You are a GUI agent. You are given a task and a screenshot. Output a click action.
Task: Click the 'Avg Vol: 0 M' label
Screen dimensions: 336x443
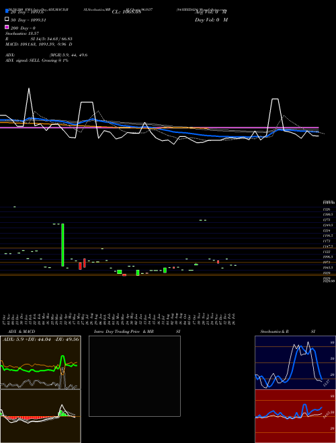coord(211,12)
